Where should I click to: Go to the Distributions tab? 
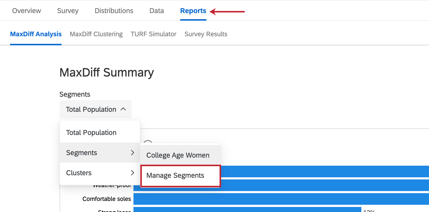pos(114,11)
